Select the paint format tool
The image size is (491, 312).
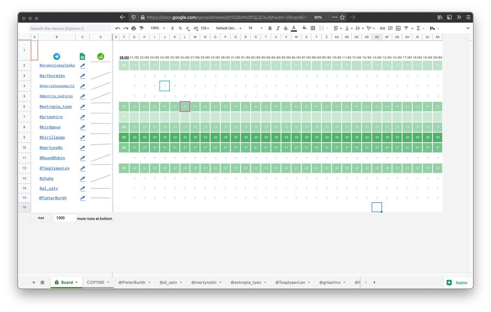pyautogui.click(x=142, y=28)
